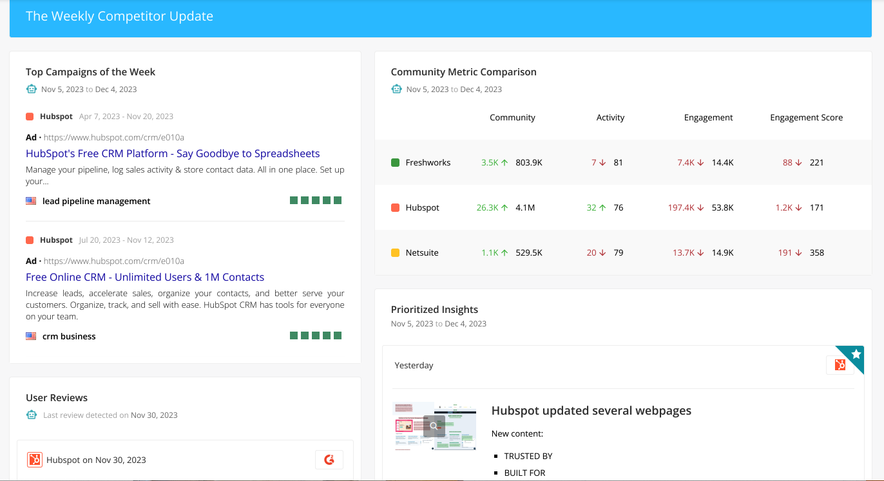Click the green rating squares for crm business
This screenshot has width=884, height=481.
coord(316,335)
